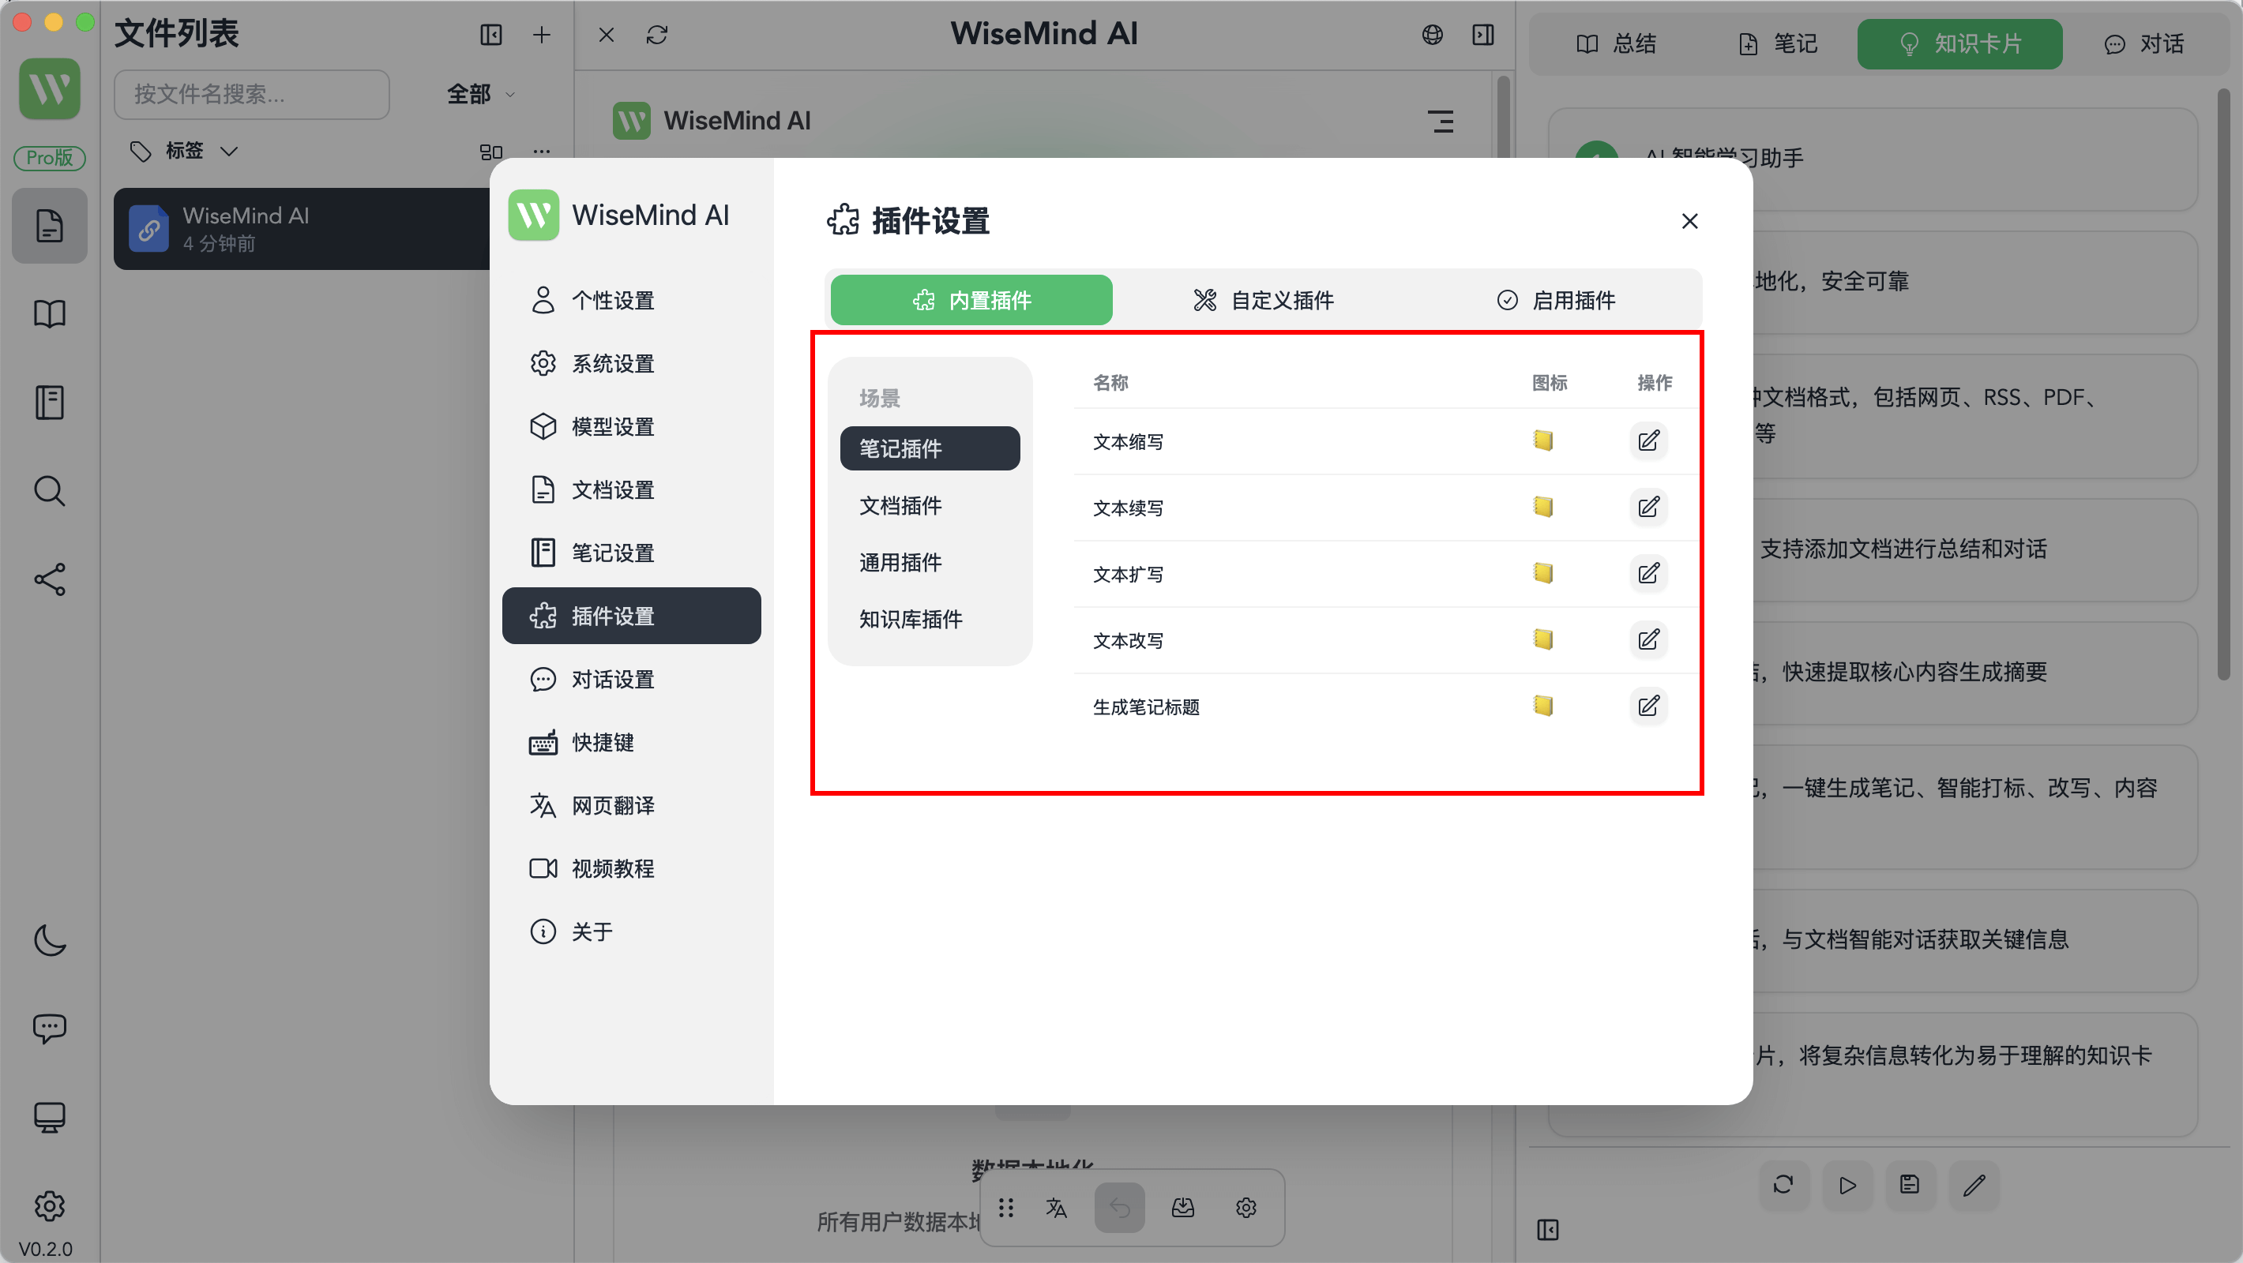
Task: Switch to the 知识卡片 tab
Action: coord(1959,43)
